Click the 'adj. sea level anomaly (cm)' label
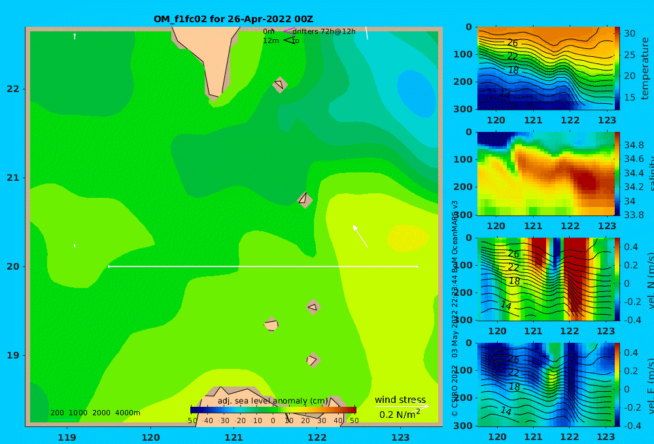The height and width of the screenshot is (444, 654). click(x=273, y=401)
